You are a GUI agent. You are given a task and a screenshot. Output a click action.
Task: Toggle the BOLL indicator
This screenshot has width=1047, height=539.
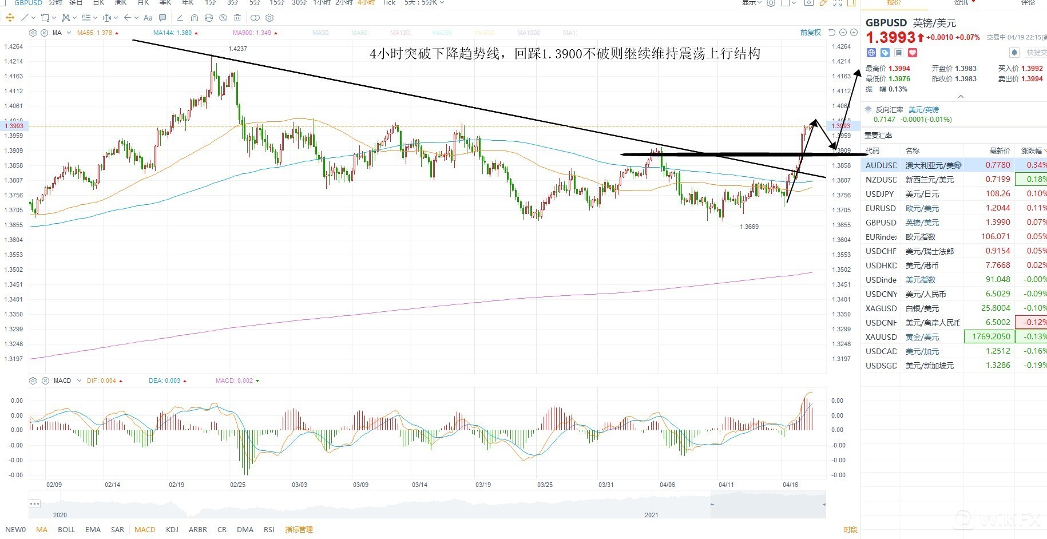click(66, 529)
